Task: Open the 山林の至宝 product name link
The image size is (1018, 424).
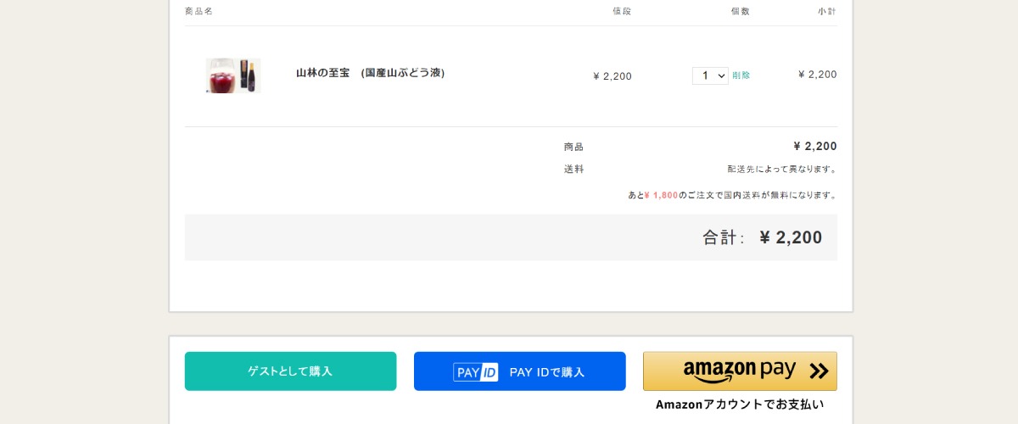Action: 371,73
